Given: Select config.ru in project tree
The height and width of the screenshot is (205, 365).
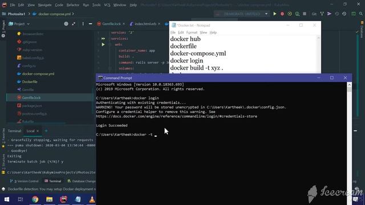Looking at the screenshot, I should (29, 66).
